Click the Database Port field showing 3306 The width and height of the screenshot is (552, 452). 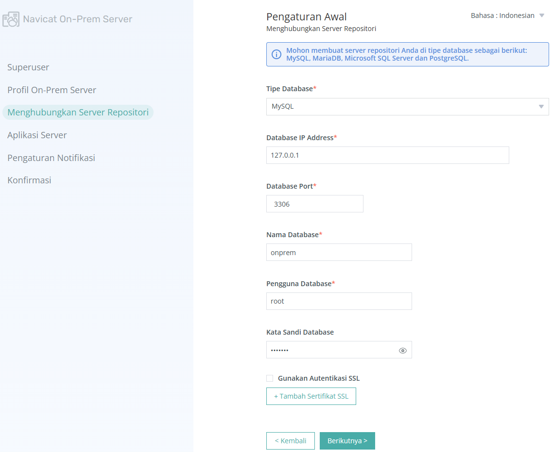[x=315, y=204]
